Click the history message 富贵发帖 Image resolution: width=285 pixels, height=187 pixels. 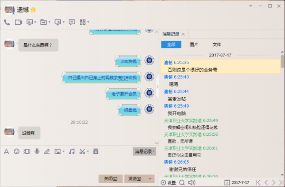coord(177,99)
